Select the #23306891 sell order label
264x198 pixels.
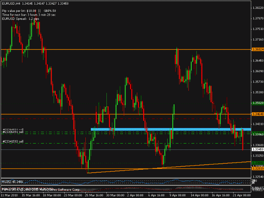pos(13,132)
